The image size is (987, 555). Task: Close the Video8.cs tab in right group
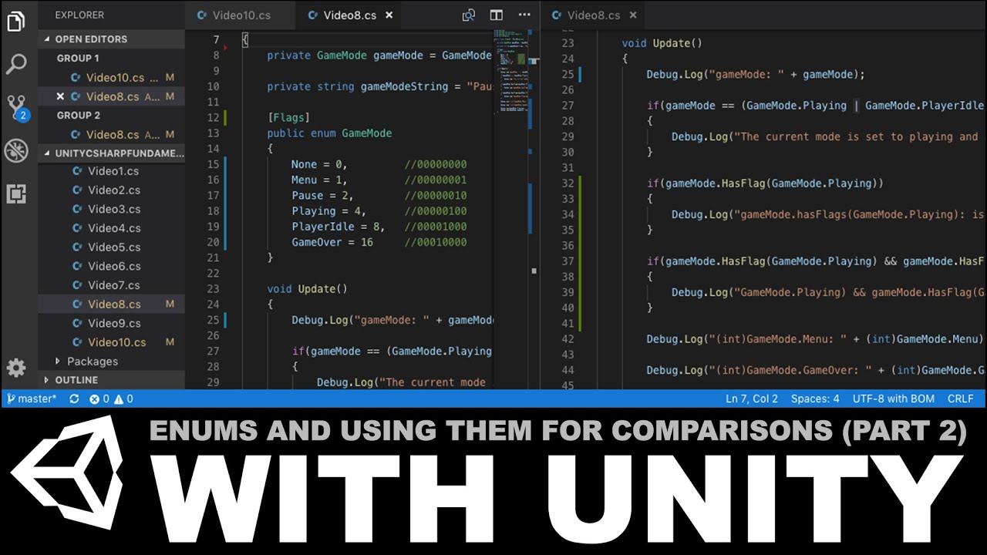pyautogui.click(x=632, y=15)
